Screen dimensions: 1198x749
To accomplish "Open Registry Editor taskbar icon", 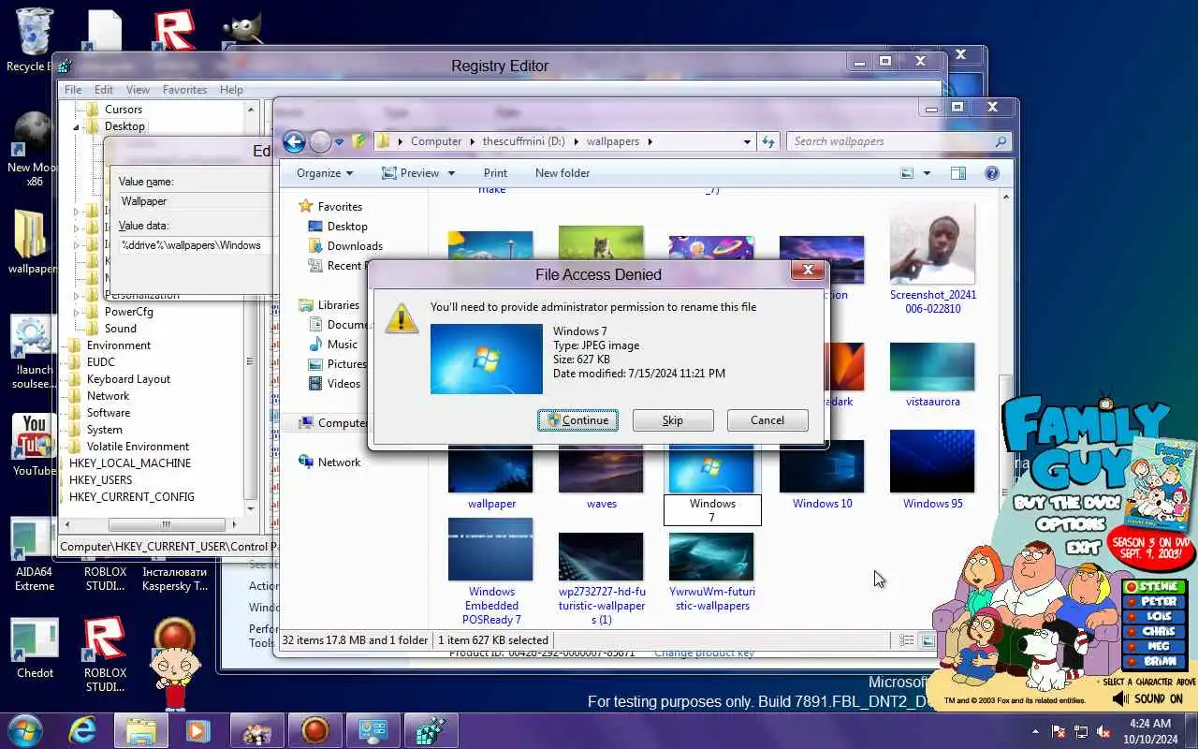I will pyautogui.click(x=430, y=730).
